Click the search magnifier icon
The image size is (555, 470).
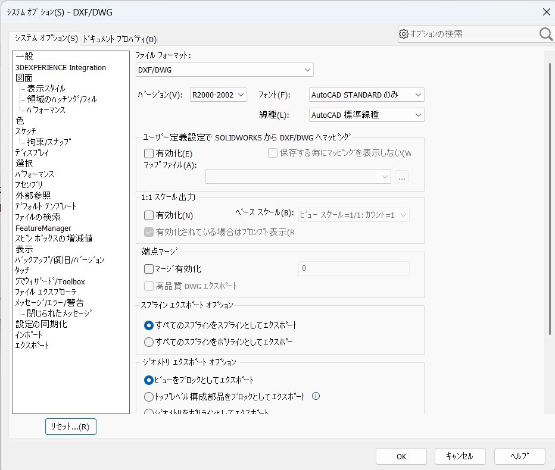point(545,34)
